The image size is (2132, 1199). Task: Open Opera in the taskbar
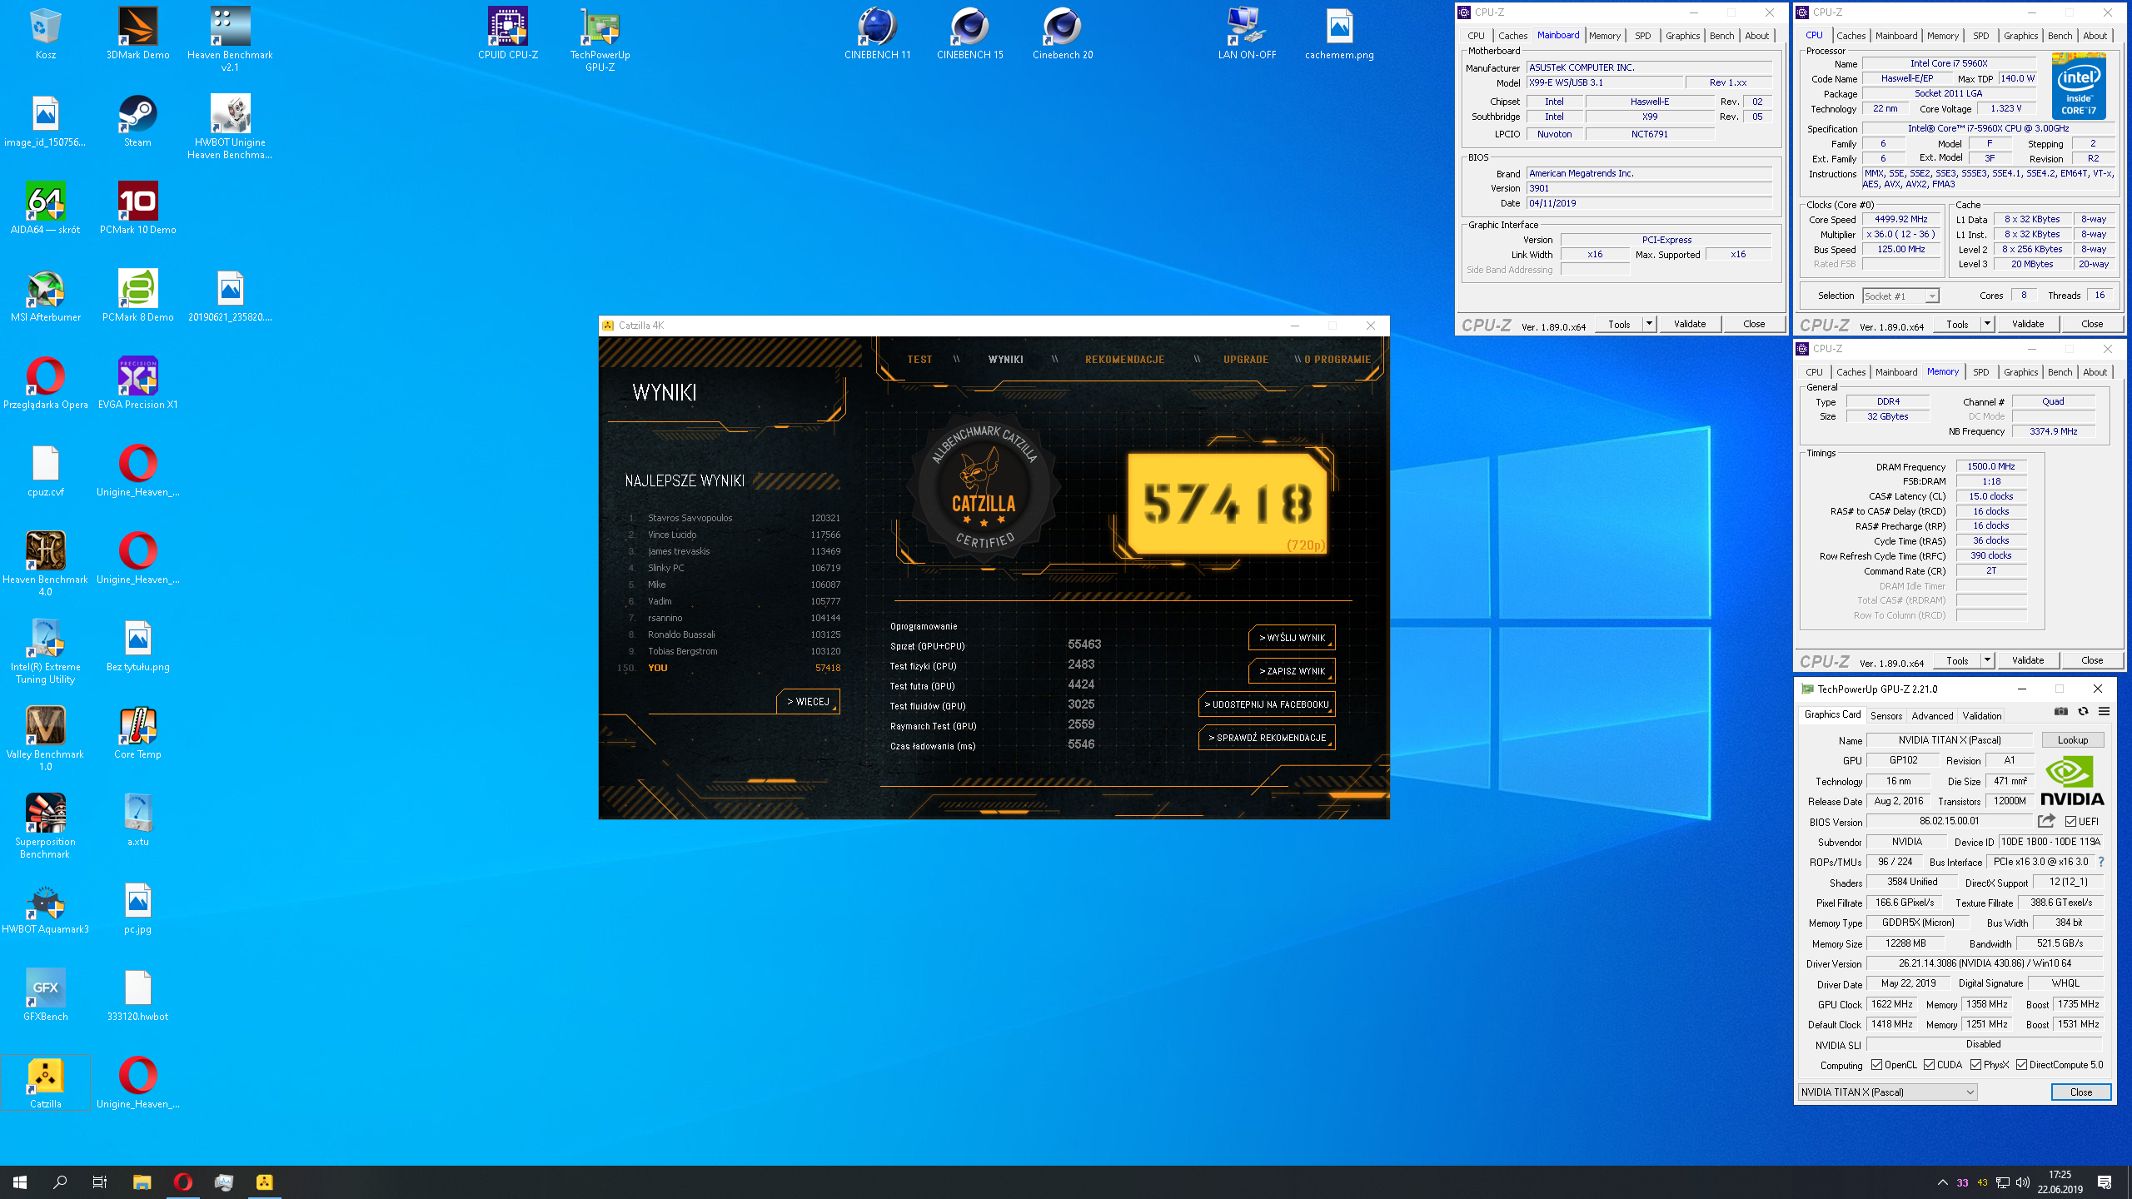click(183, 1182)
